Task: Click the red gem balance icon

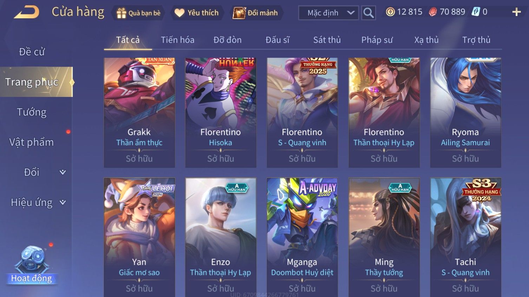Action: (433, 12)
